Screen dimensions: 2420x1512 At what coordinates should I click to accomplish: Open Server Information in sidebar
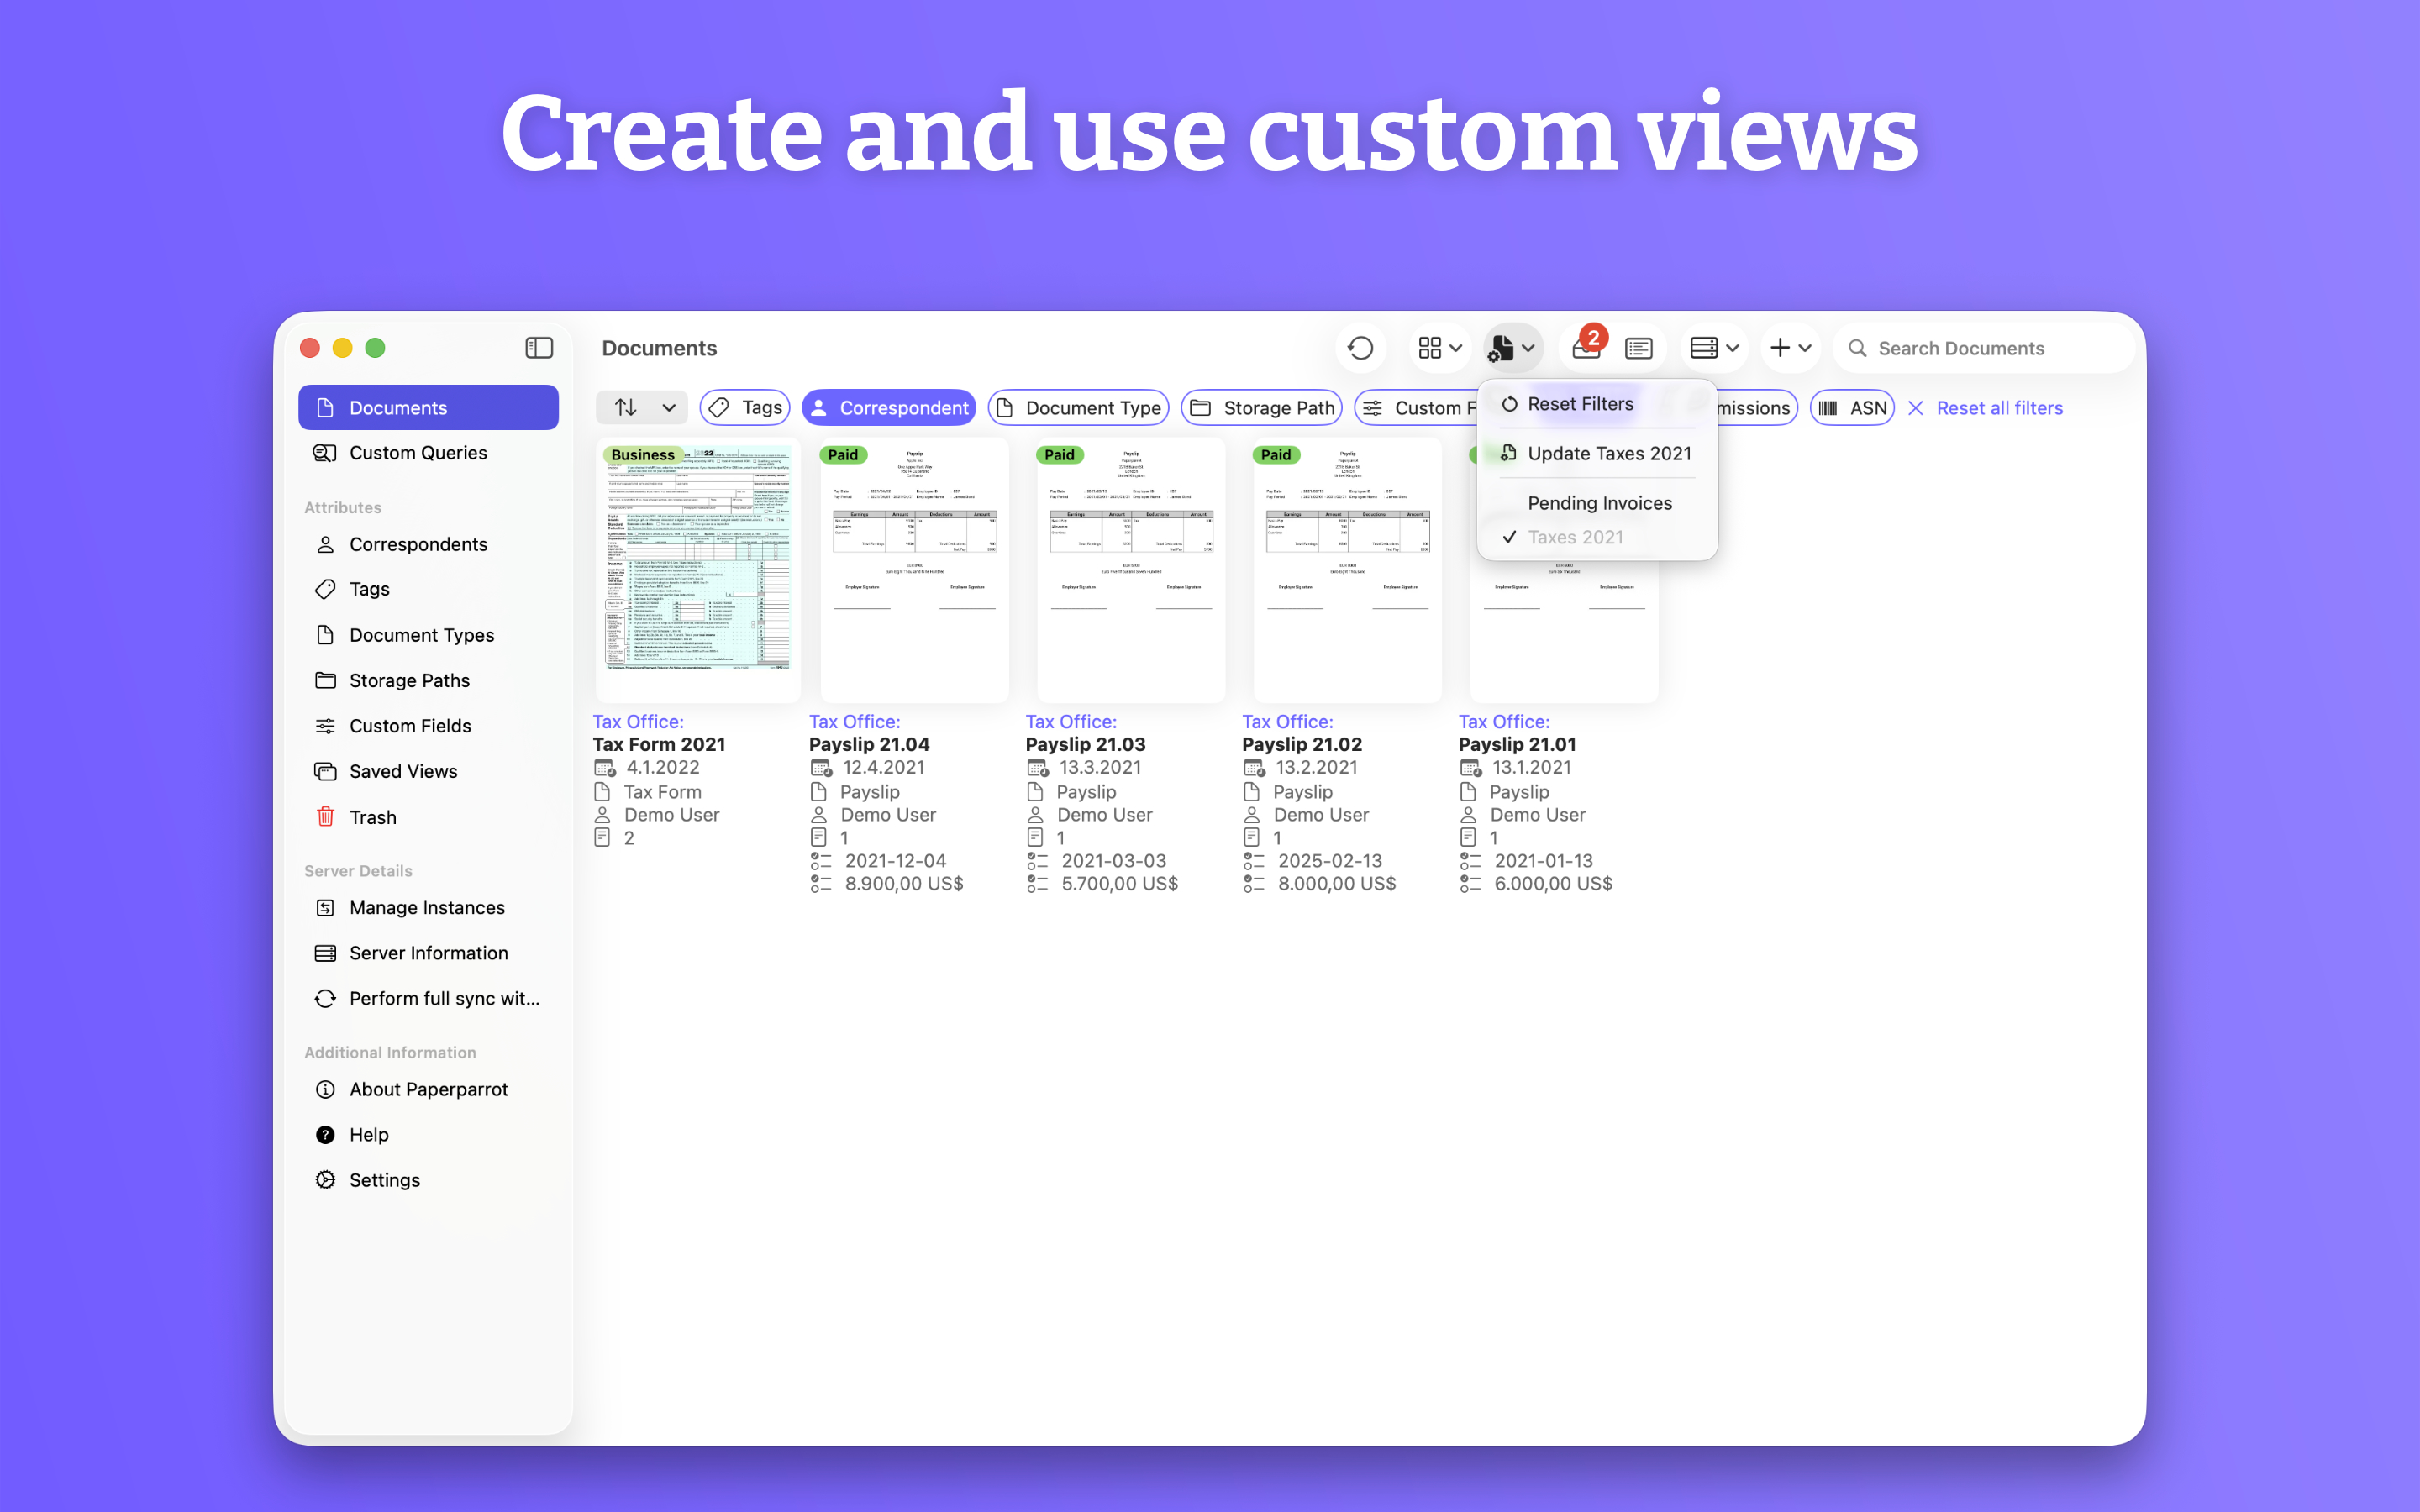tap(428, 953)
